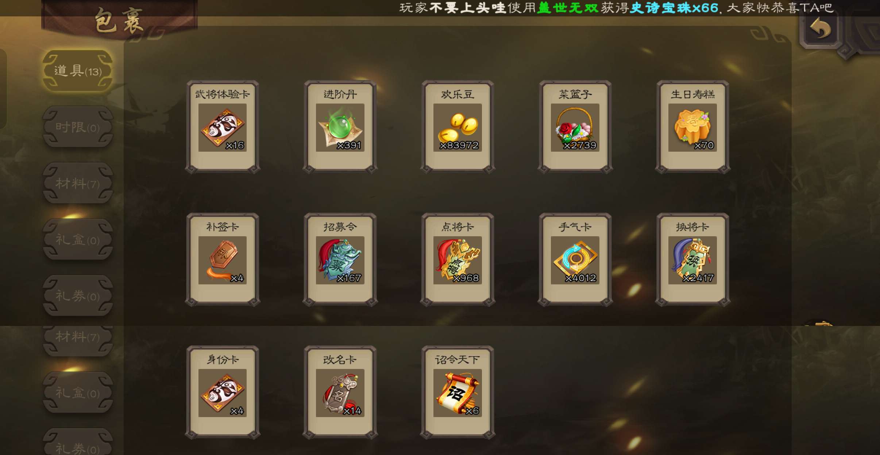Screen dimensions: 880x455
Task: Open the 诏令天下 scroll item
Action: click(458, 392)
